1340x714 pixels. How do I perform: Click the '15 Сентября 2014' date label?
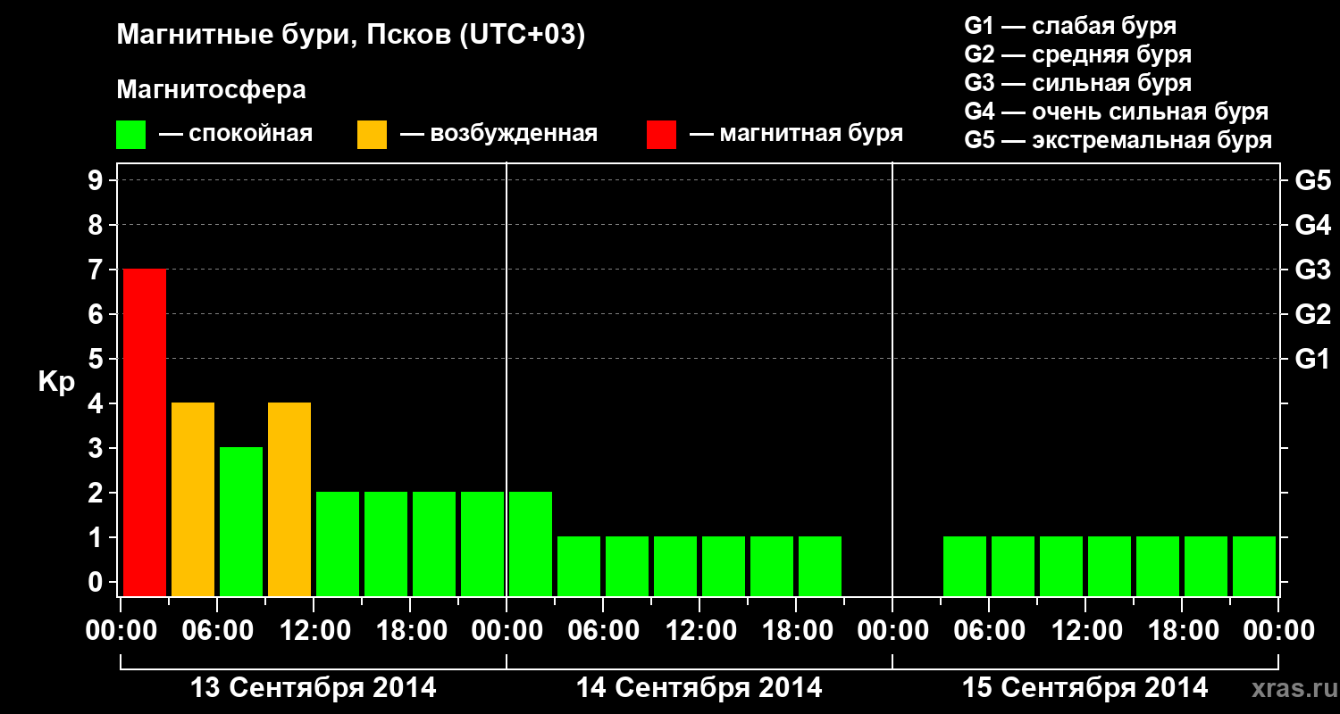[x=1085, y=688]
